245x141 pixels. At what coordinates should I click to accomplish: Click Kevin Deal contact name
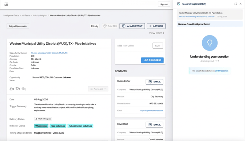tap(122, 124)
